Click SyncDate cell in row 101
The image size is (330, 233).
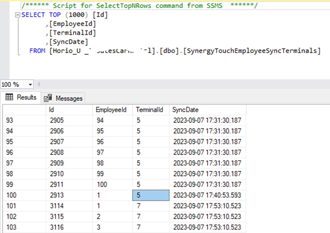208,206
